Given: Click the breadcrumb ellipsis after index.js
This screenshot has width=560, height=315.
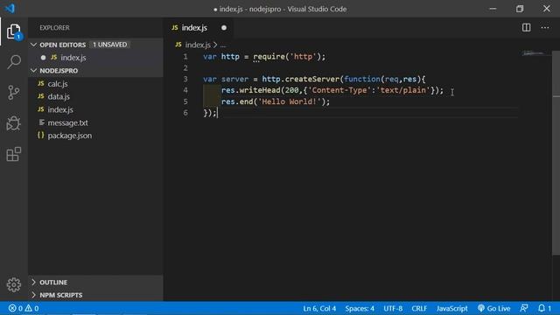Looking at the screenshot, I should [223, 45].
